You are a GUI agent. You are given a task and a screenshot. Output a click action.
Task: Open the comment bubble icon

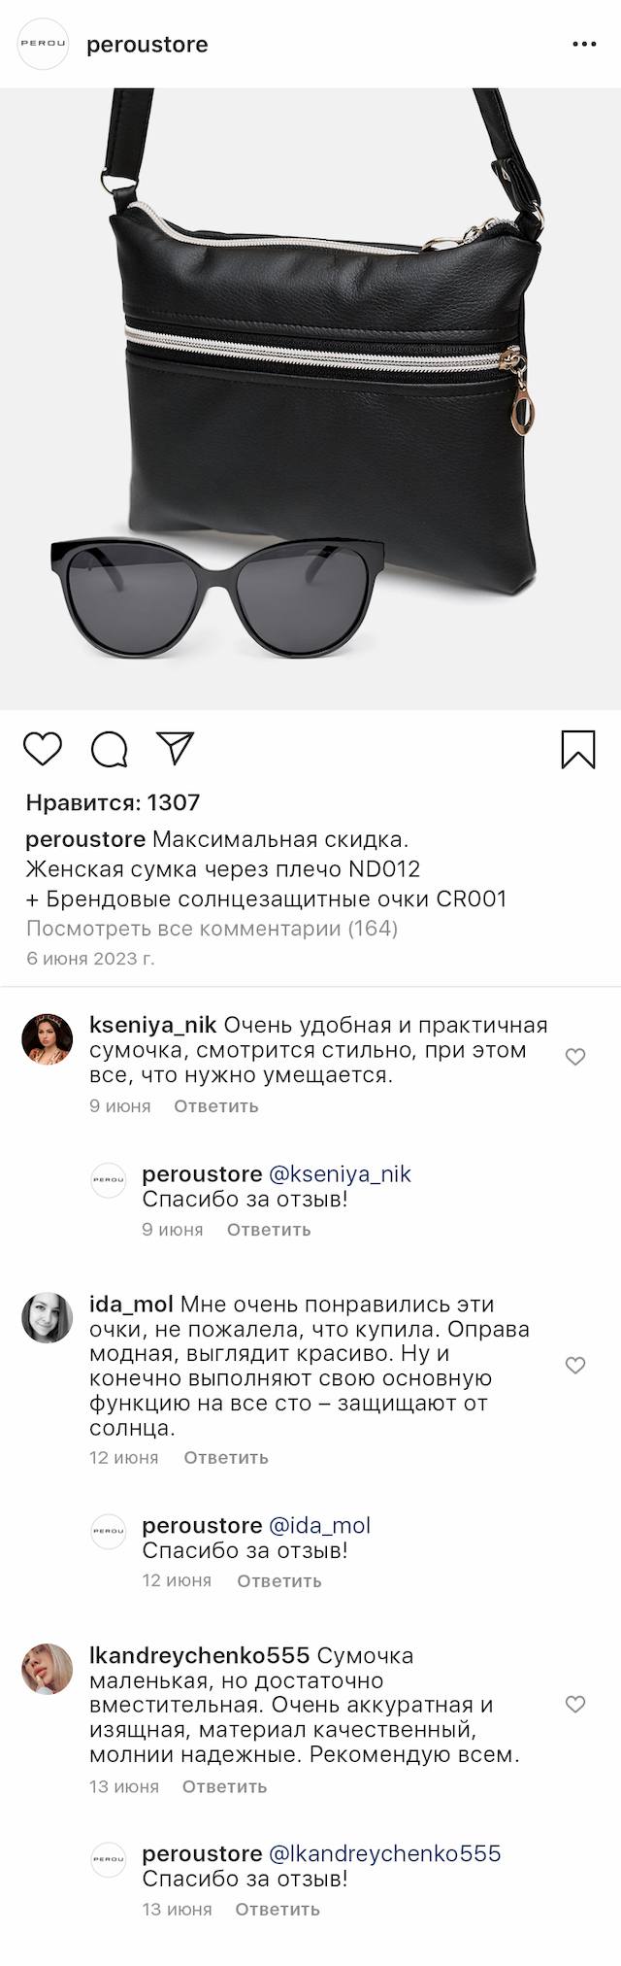coord(109,749)
